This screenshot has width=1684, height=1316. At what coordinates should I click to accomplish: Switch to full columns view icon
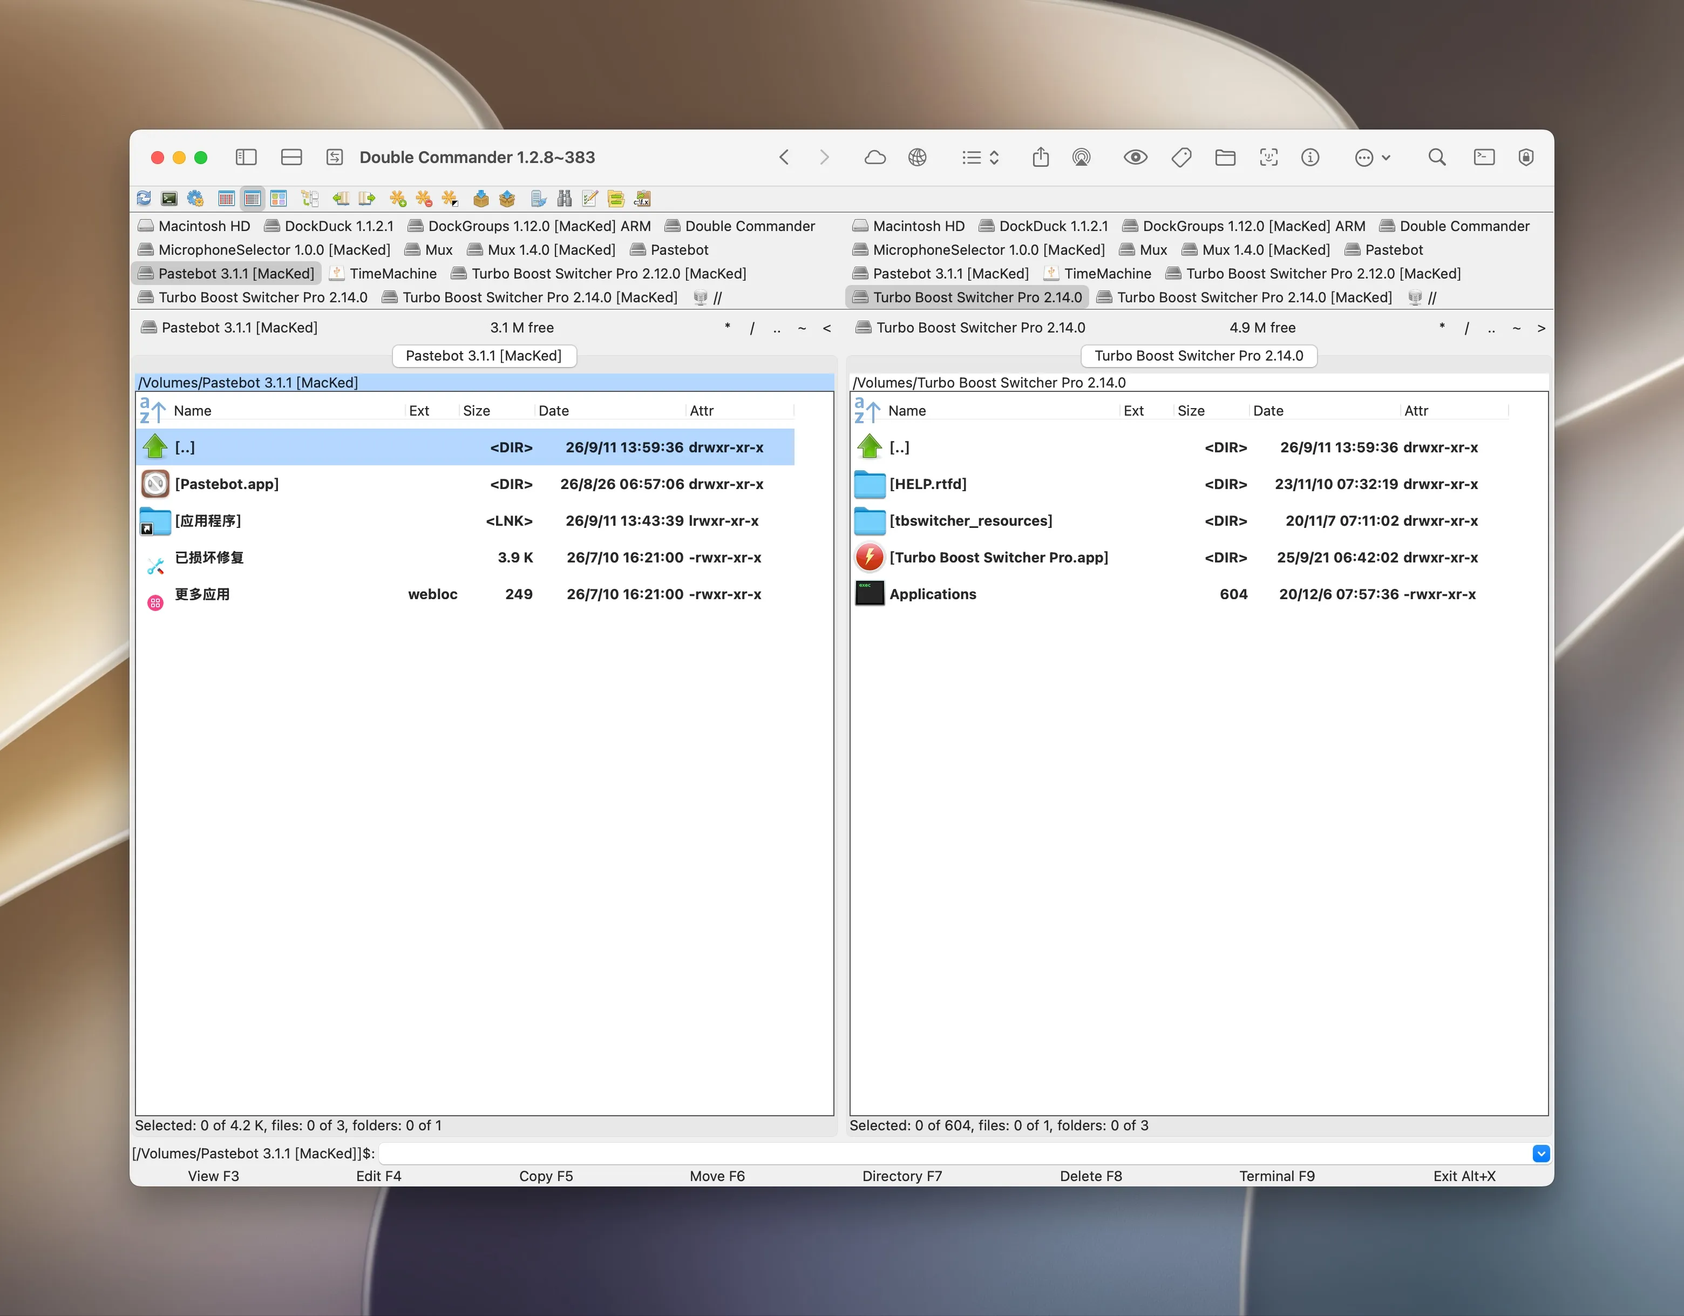point(252,199)
